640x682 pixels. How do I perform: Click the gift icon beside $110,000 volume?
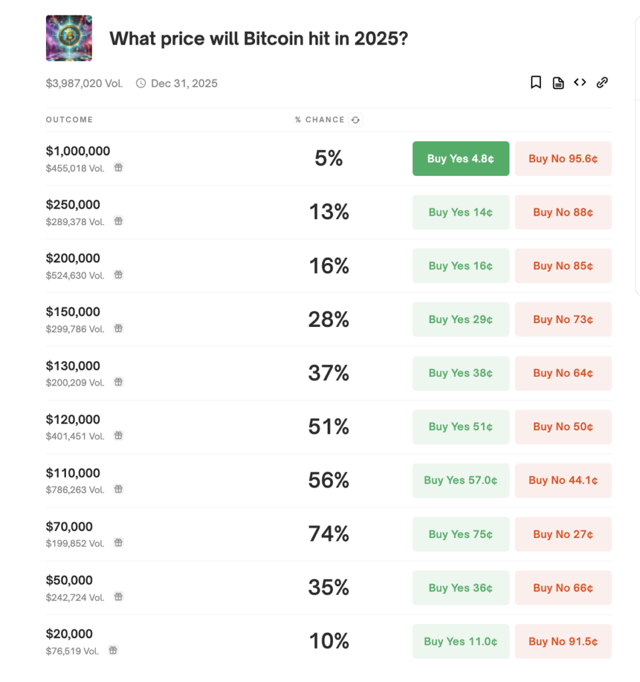click(119, 489)
